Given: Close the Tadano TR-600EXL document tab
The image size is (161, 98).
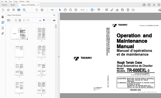Looking at the screenshot, I should coord(38,5).
